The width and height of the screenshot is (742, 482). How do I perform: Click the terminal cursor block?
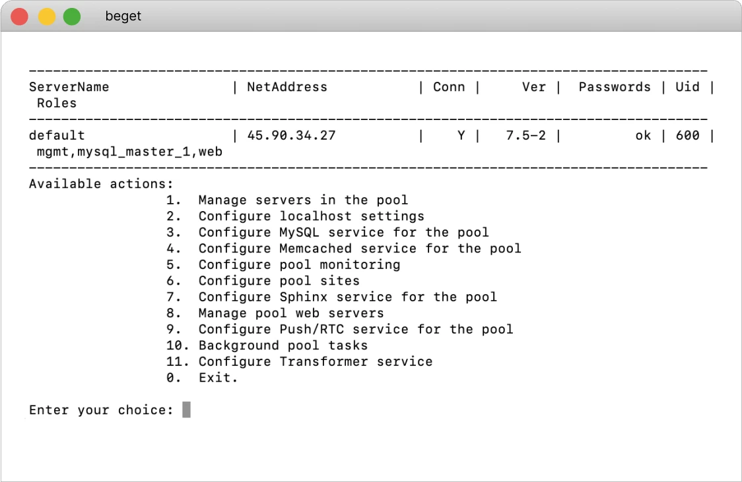click(x=187, y=409)
